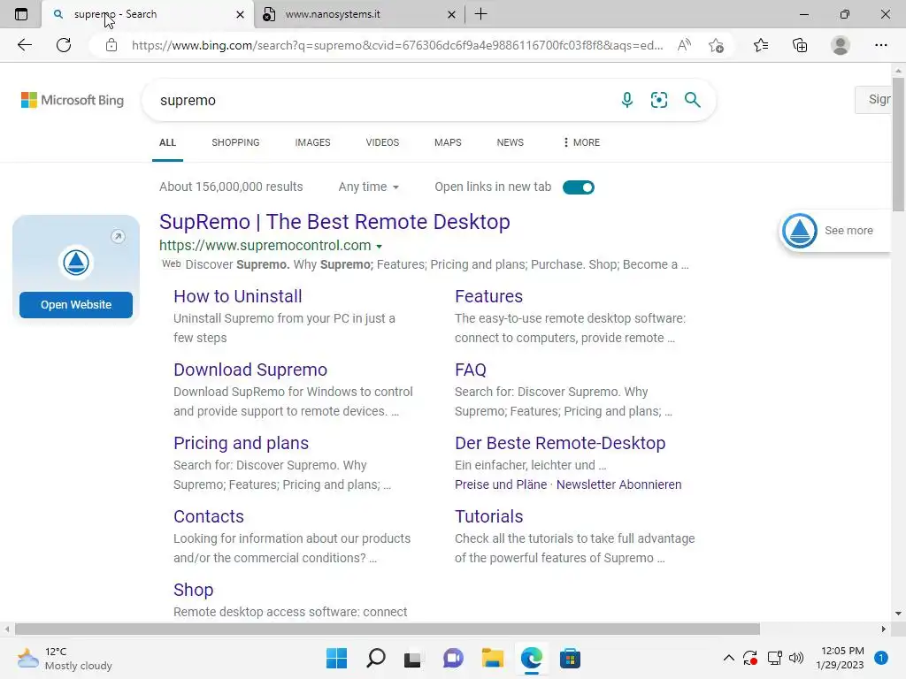Switch to the ALL results tab
The width and height of the screenshot is (906, 679).
click(167, 142)
